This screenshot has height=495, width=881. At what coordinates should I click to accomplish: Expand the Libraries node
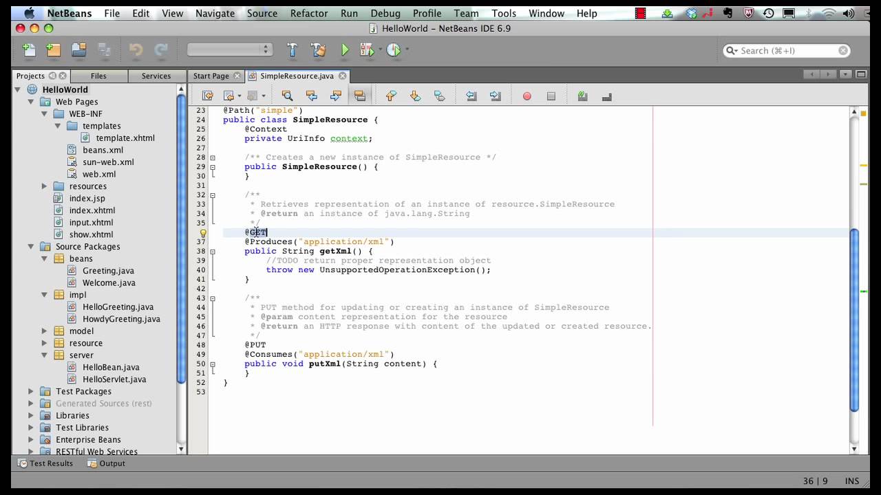pos(31,416)
